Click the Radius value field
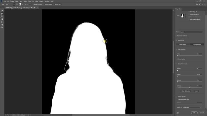This screenshot has height=116, width=207. coord(199,54)
